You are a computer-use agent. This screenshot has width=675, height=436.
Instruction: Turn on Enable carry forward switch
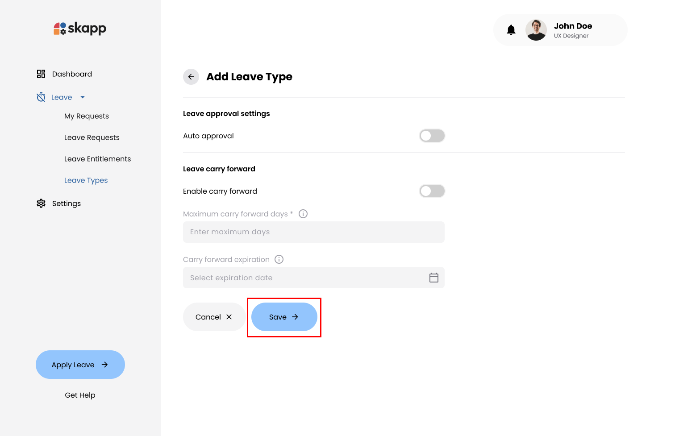[x=432, y=191]
